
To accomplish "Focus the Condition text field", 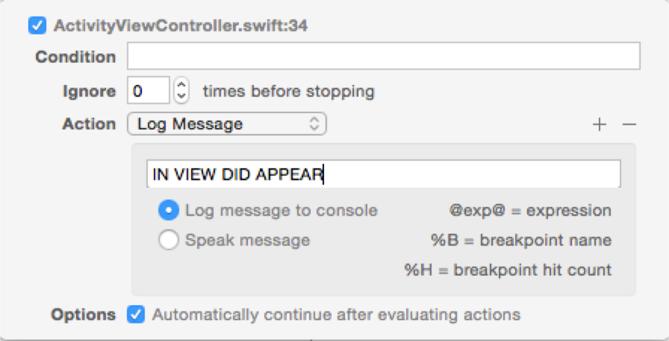I will [384, 56].
